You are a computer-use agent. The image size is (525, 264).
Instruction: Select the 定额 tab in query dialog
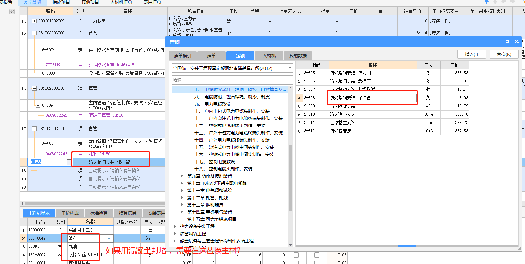pos(240,56)
